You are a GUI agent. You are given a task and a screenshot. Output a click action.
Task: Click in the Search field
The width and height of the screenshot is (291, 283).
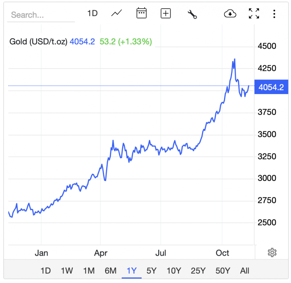[x=41, y=15]
